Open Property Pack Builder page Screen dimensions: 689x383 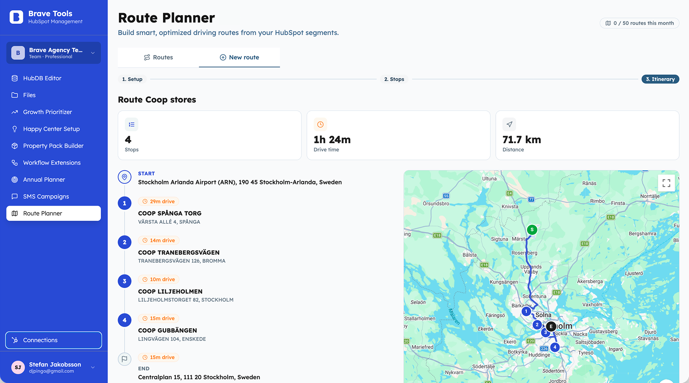tap(54, 146)
